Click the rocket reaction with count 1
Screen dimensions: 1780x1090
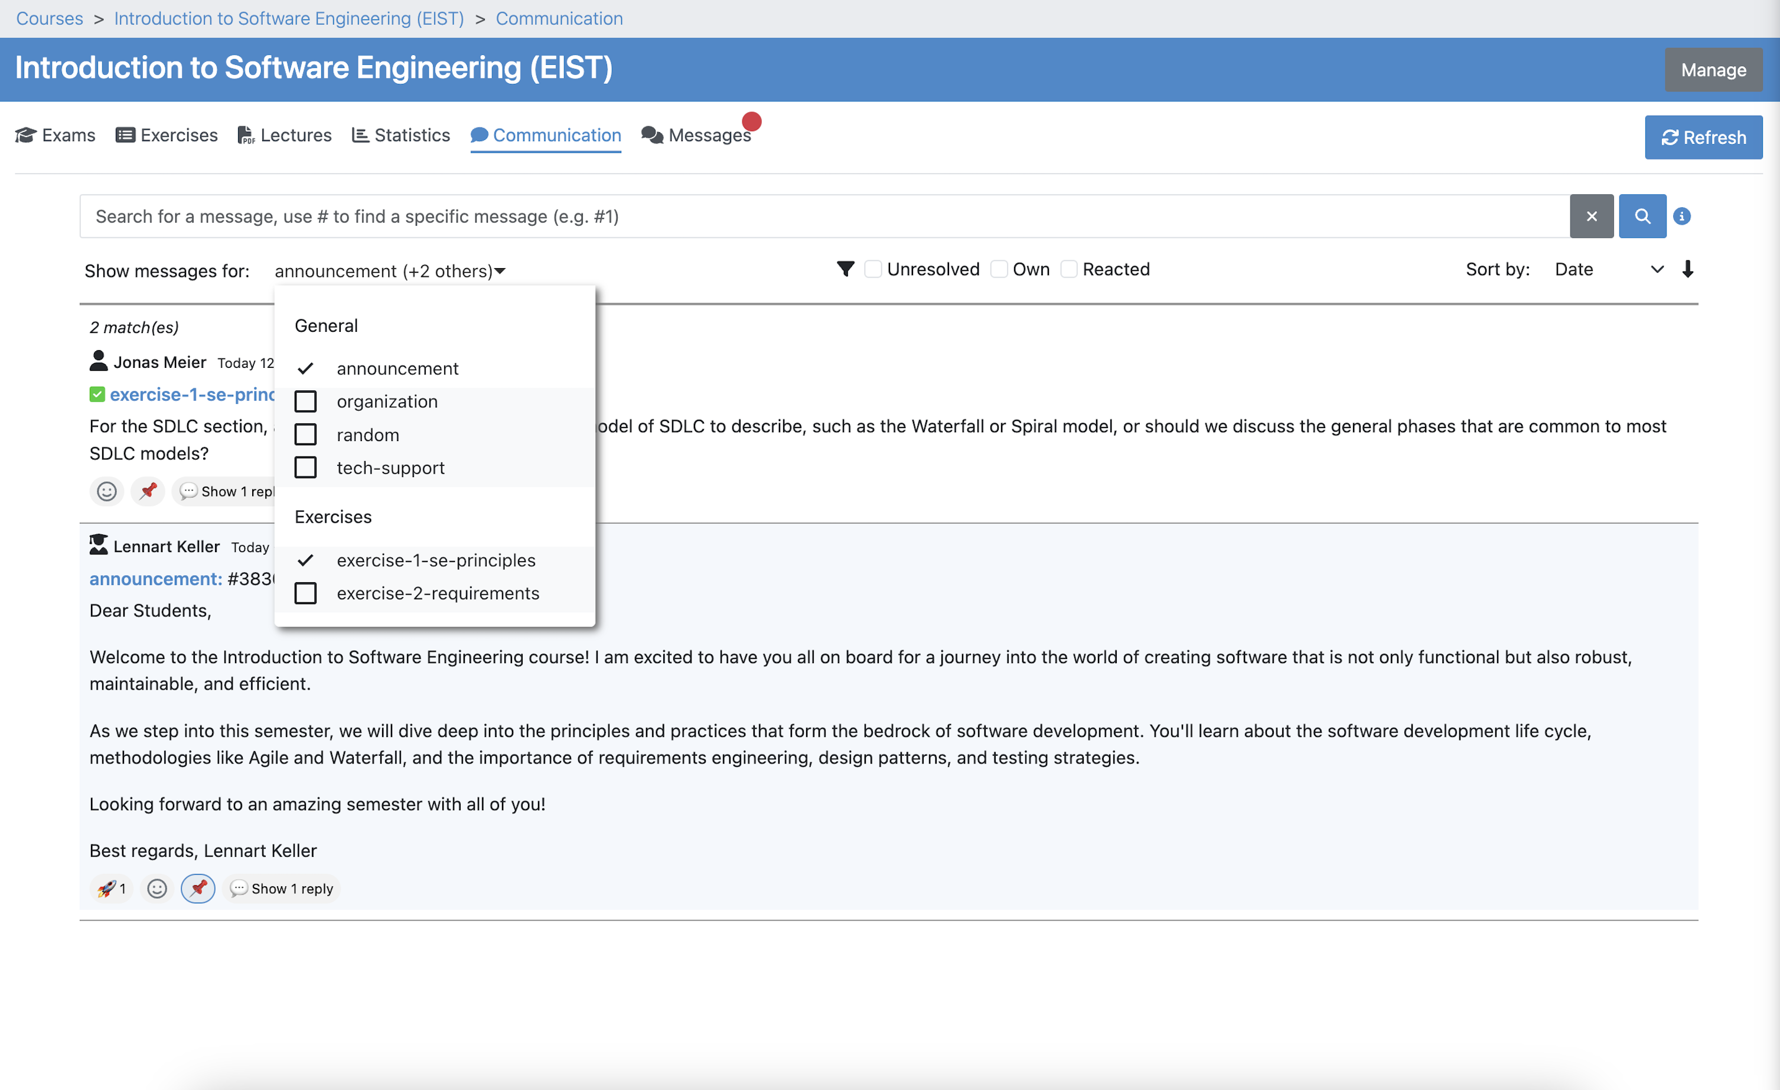(x=111, y=889)
